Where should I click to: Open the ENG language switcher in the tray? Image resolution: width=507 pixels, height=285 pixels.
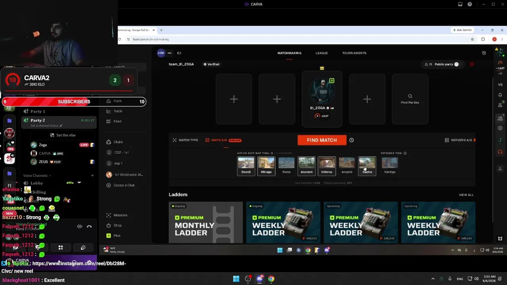coord(460,279)
